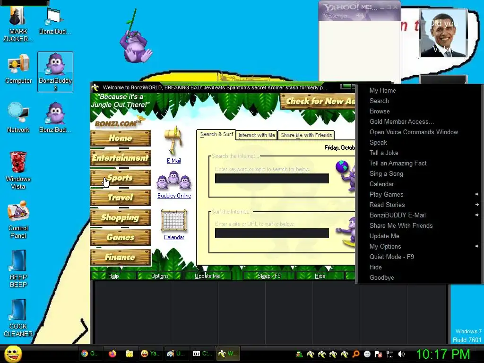The width and height of the screenshot is (484, 363).
Task: Switch to Share Me with Friends tab
Action: point(306,135)
